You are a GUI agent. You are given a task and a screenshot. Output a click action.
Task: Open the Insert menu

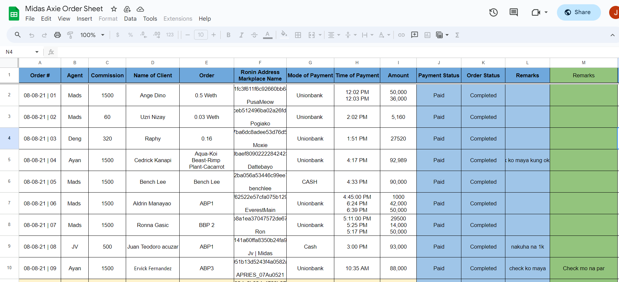tap(84, 19)
